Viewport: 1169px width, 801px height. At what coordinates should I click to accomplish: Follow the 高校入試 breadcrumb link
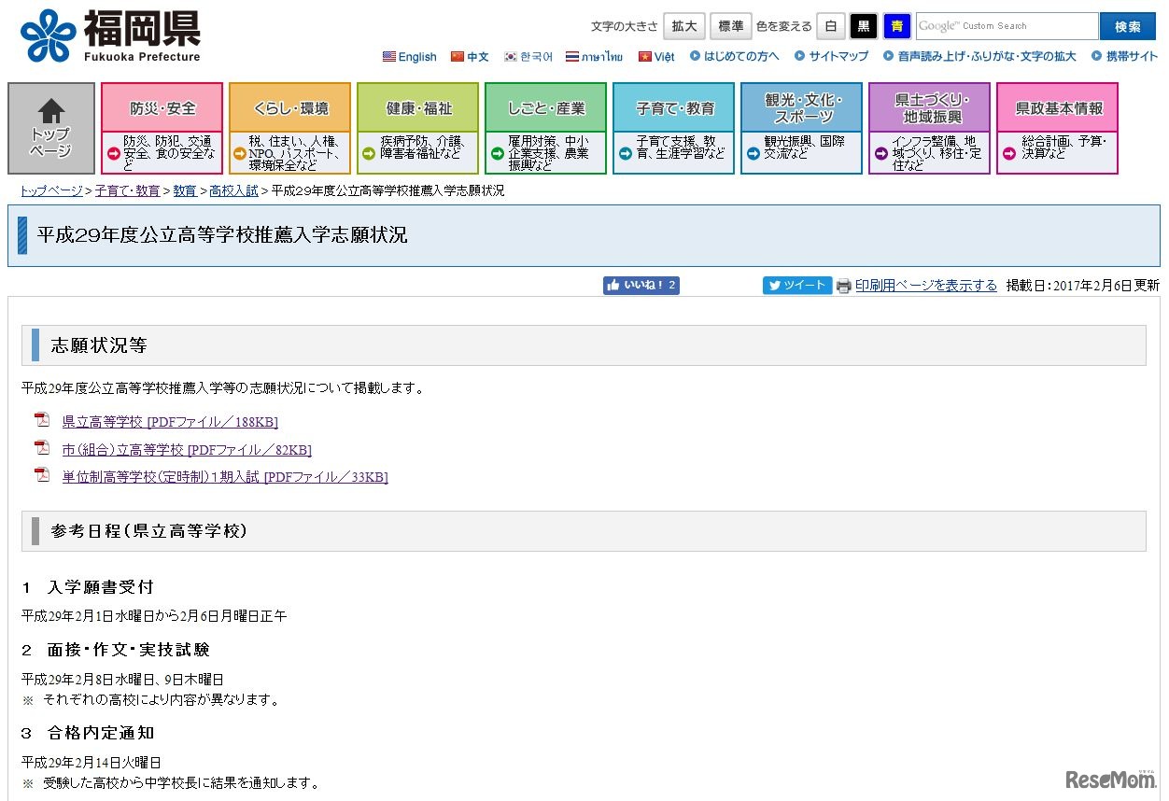point(232,190)
